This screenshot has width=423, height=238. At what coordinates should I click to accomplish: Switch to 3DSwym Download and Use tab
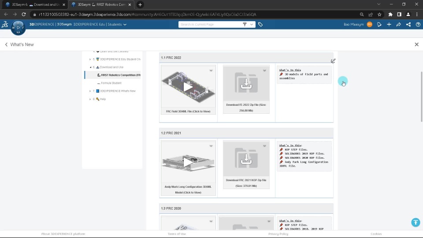[34, 4]
